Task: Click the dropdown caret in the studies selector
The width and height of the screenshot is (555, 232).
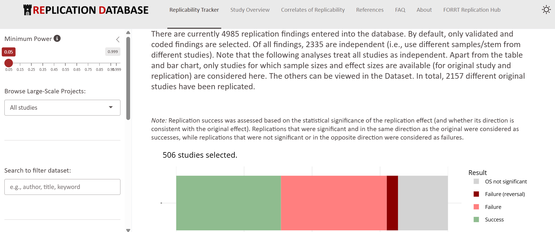Action: coord(111,107)
